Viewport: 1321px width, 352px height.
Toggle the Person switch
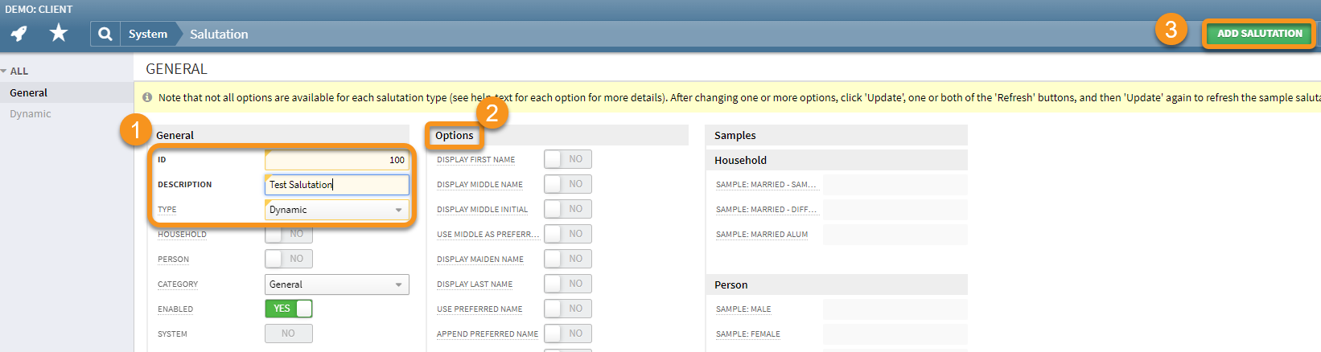point(288,259)
